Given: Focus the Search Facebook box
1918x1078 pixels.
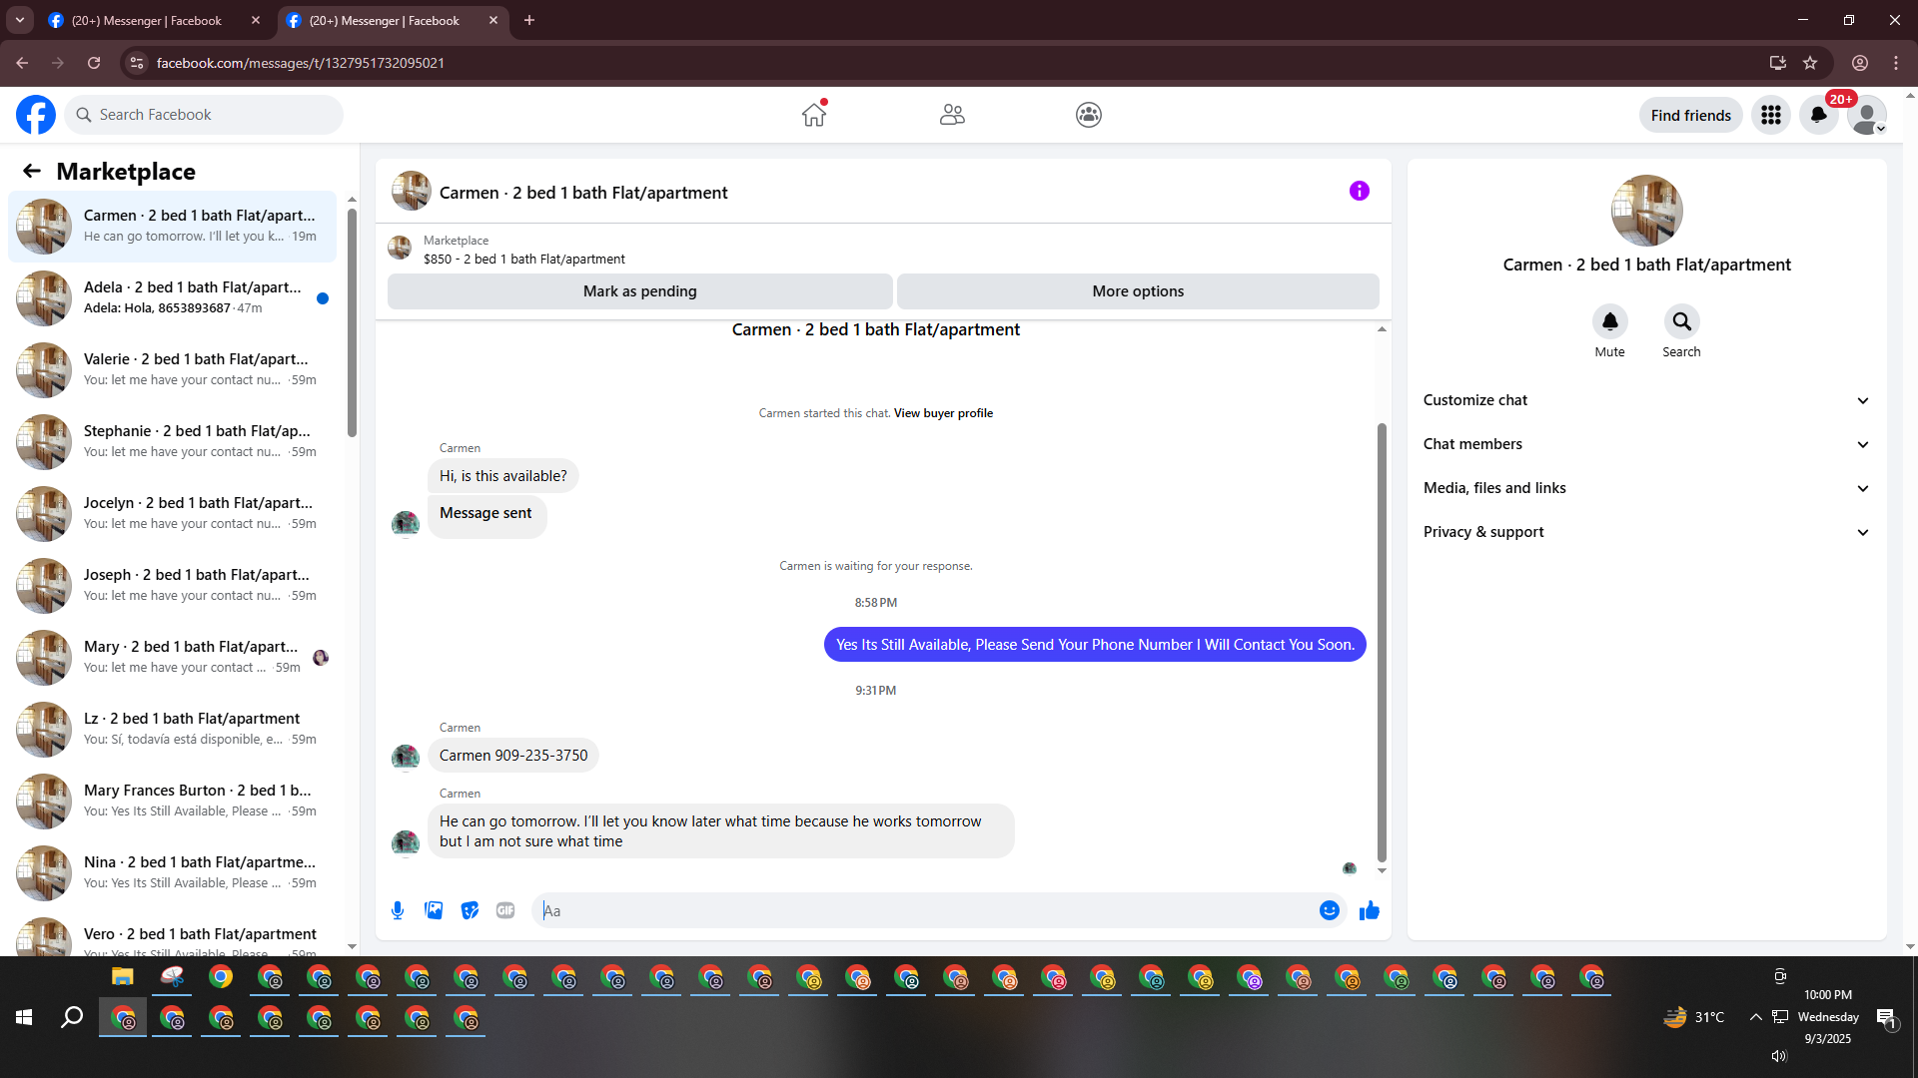Looking at the screenshot, I should (x=205, y=115).
